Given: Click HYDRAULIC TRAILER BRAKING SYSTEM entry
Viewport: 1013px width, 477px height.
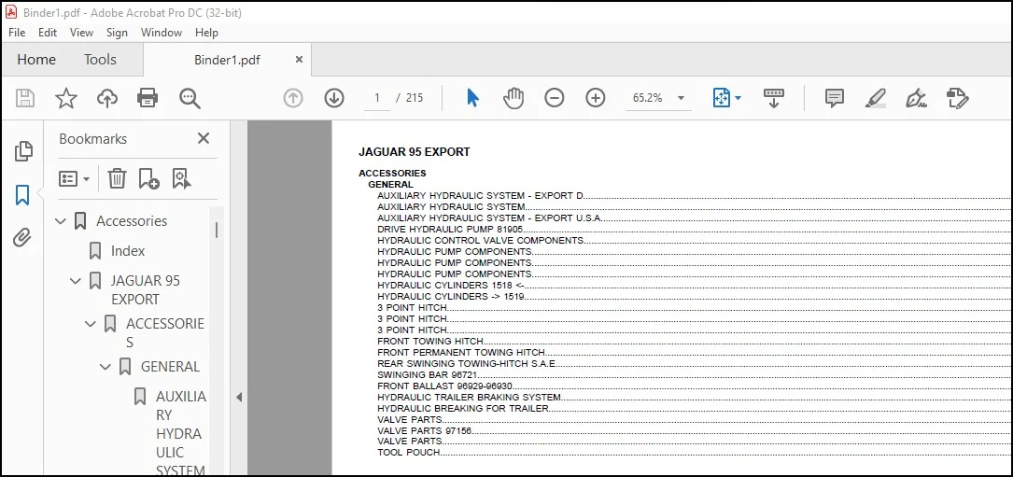Looking at the screenshot, I should click(x=469, y=397).
